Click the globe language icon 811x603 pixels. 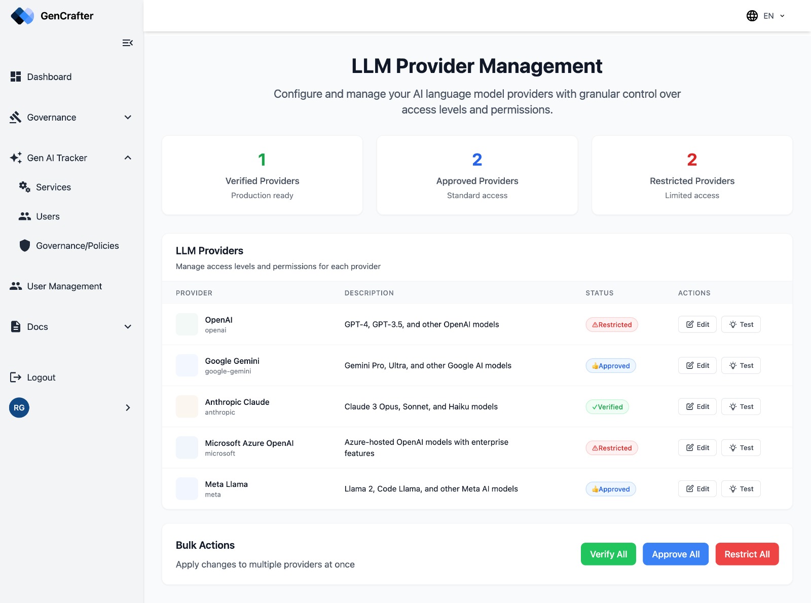[752, 16]
